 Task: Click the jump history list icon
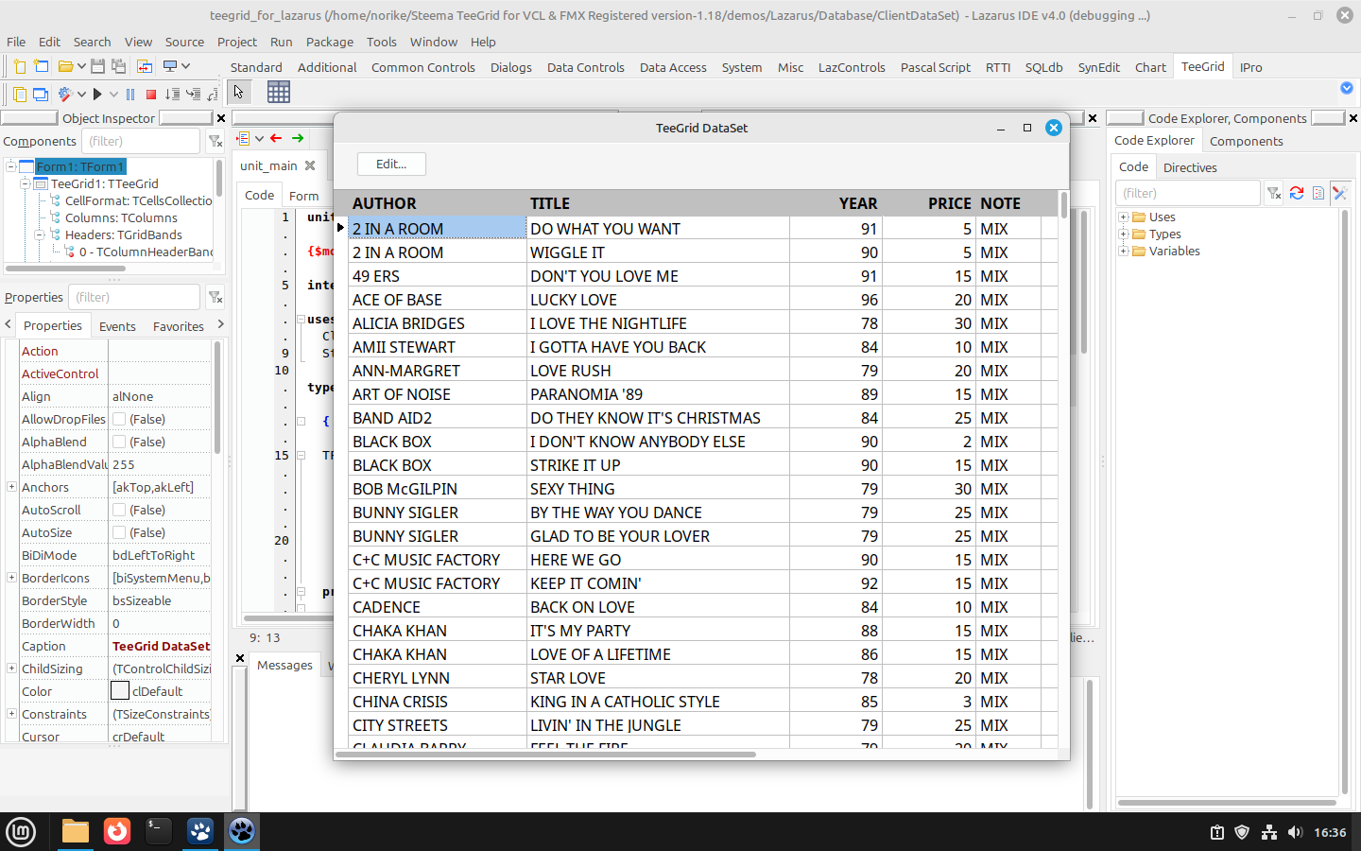click(244, 138)
